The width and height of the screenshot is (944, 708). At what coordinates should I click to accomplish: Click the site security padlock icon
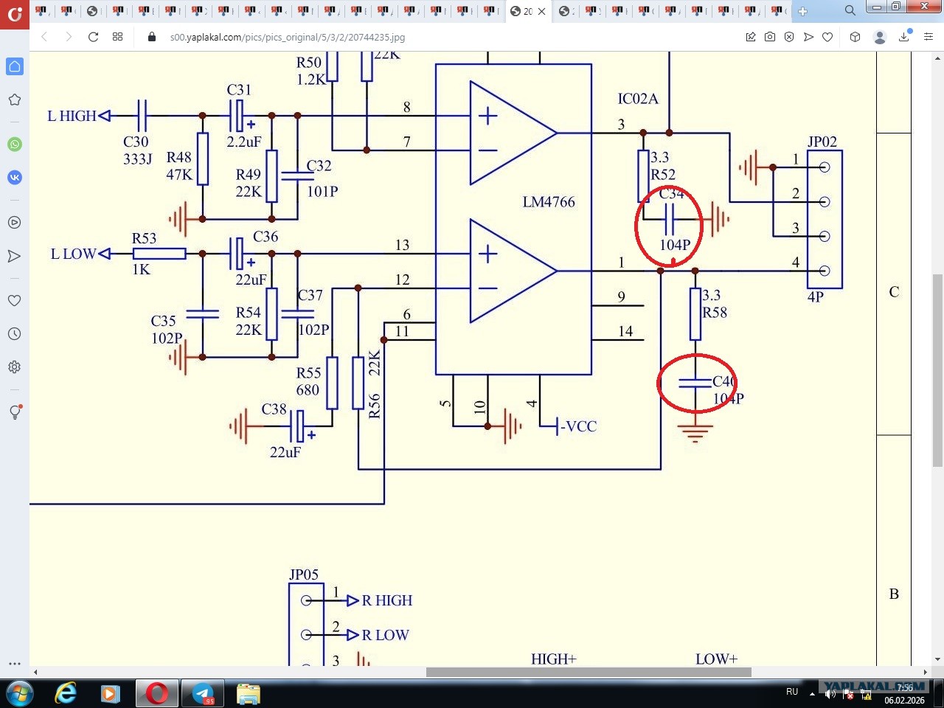tap(152, 37)
